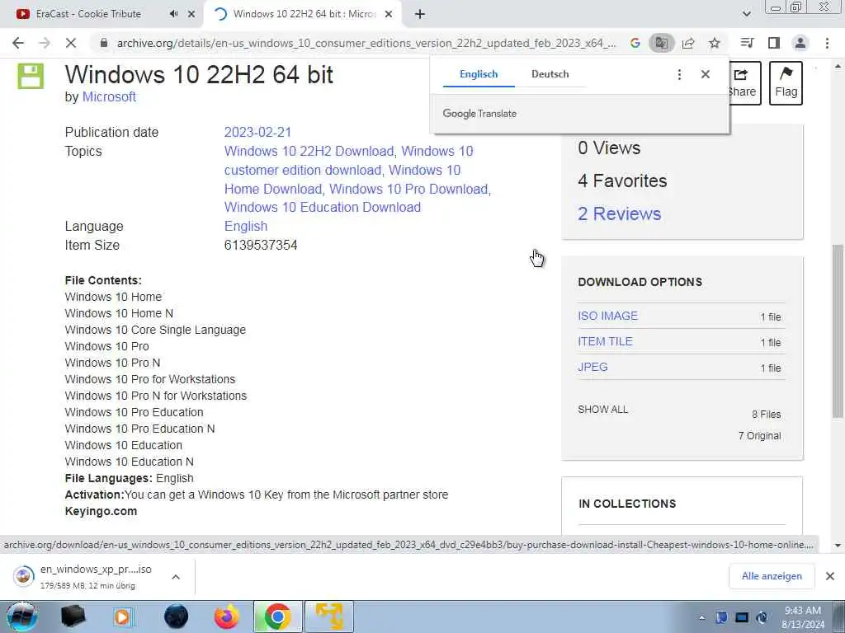
Task: Click Alle anzeigen downloads button
Action: (x=772, y=576)
